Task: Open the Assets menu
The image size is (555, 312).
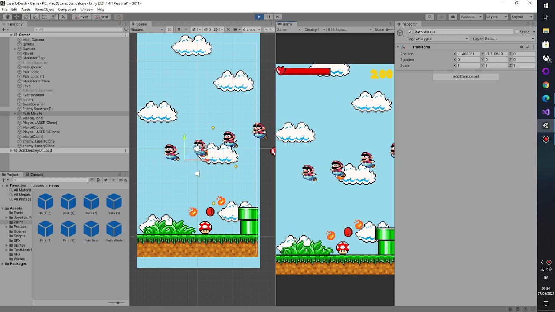Action: click(26, 10)
